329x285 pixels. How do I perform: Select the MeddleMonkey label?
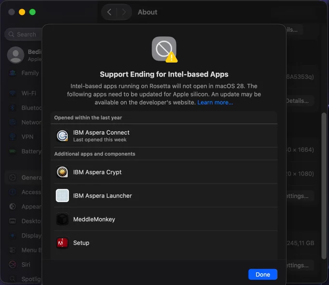click(94, 219)
